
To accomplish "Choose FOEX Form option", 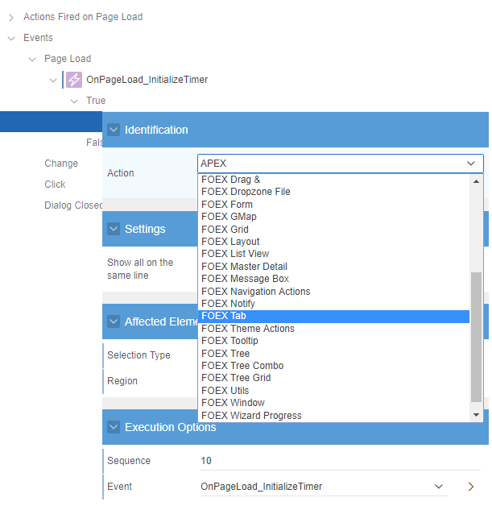I will point(333,205).
